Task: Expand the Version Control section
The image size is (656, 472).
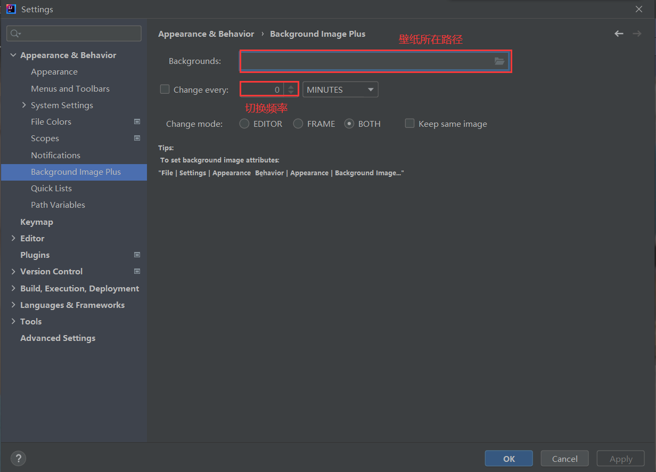Action: pos(13,272)
